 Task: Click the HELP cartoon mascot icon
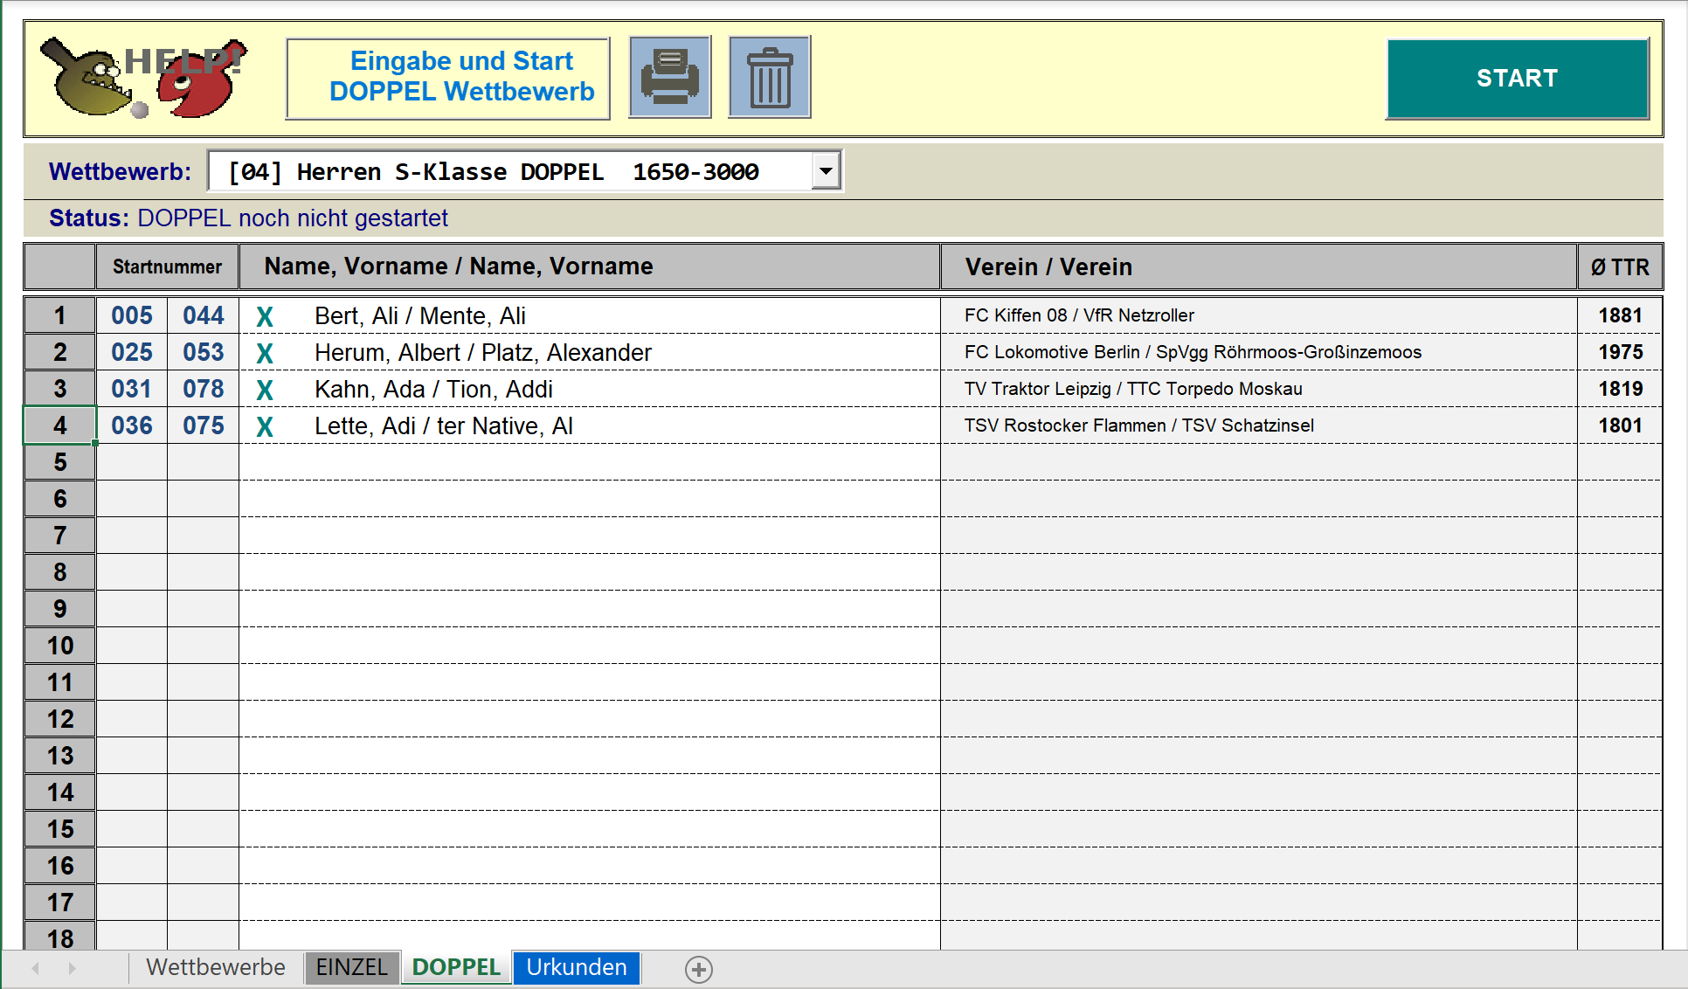coord(142,78)
